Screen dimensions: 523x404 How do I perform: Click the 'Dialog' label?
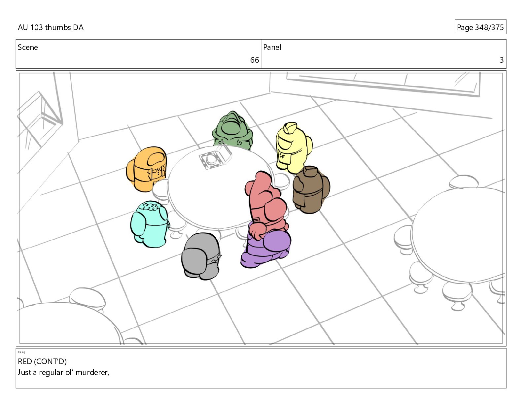pyautogui.click(x=21, y=352)
